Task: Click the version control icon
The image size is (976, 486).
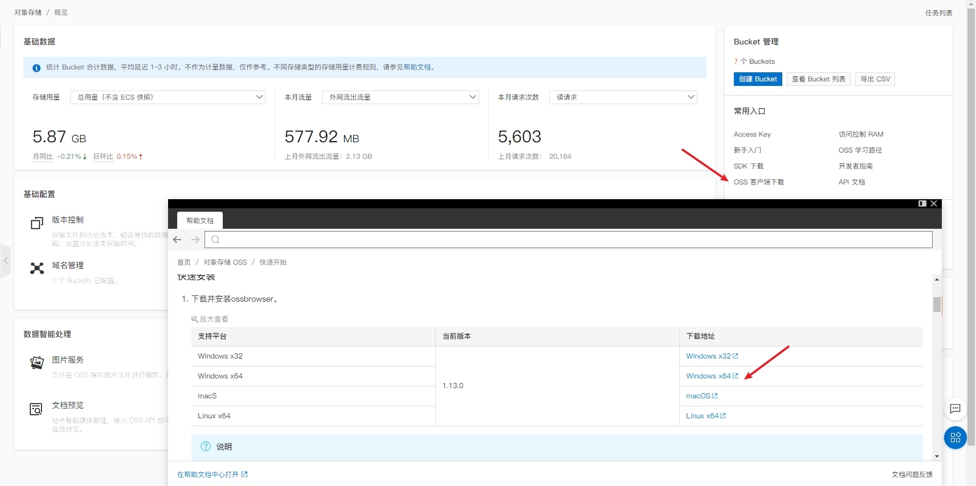Action: [37, 223]
